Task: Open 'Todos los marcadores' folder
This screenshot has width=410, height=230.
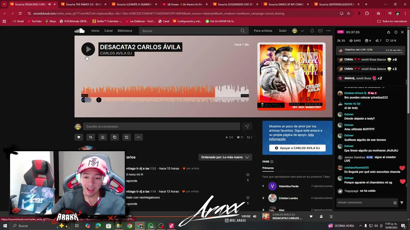Action: click(x=392, y=21)
